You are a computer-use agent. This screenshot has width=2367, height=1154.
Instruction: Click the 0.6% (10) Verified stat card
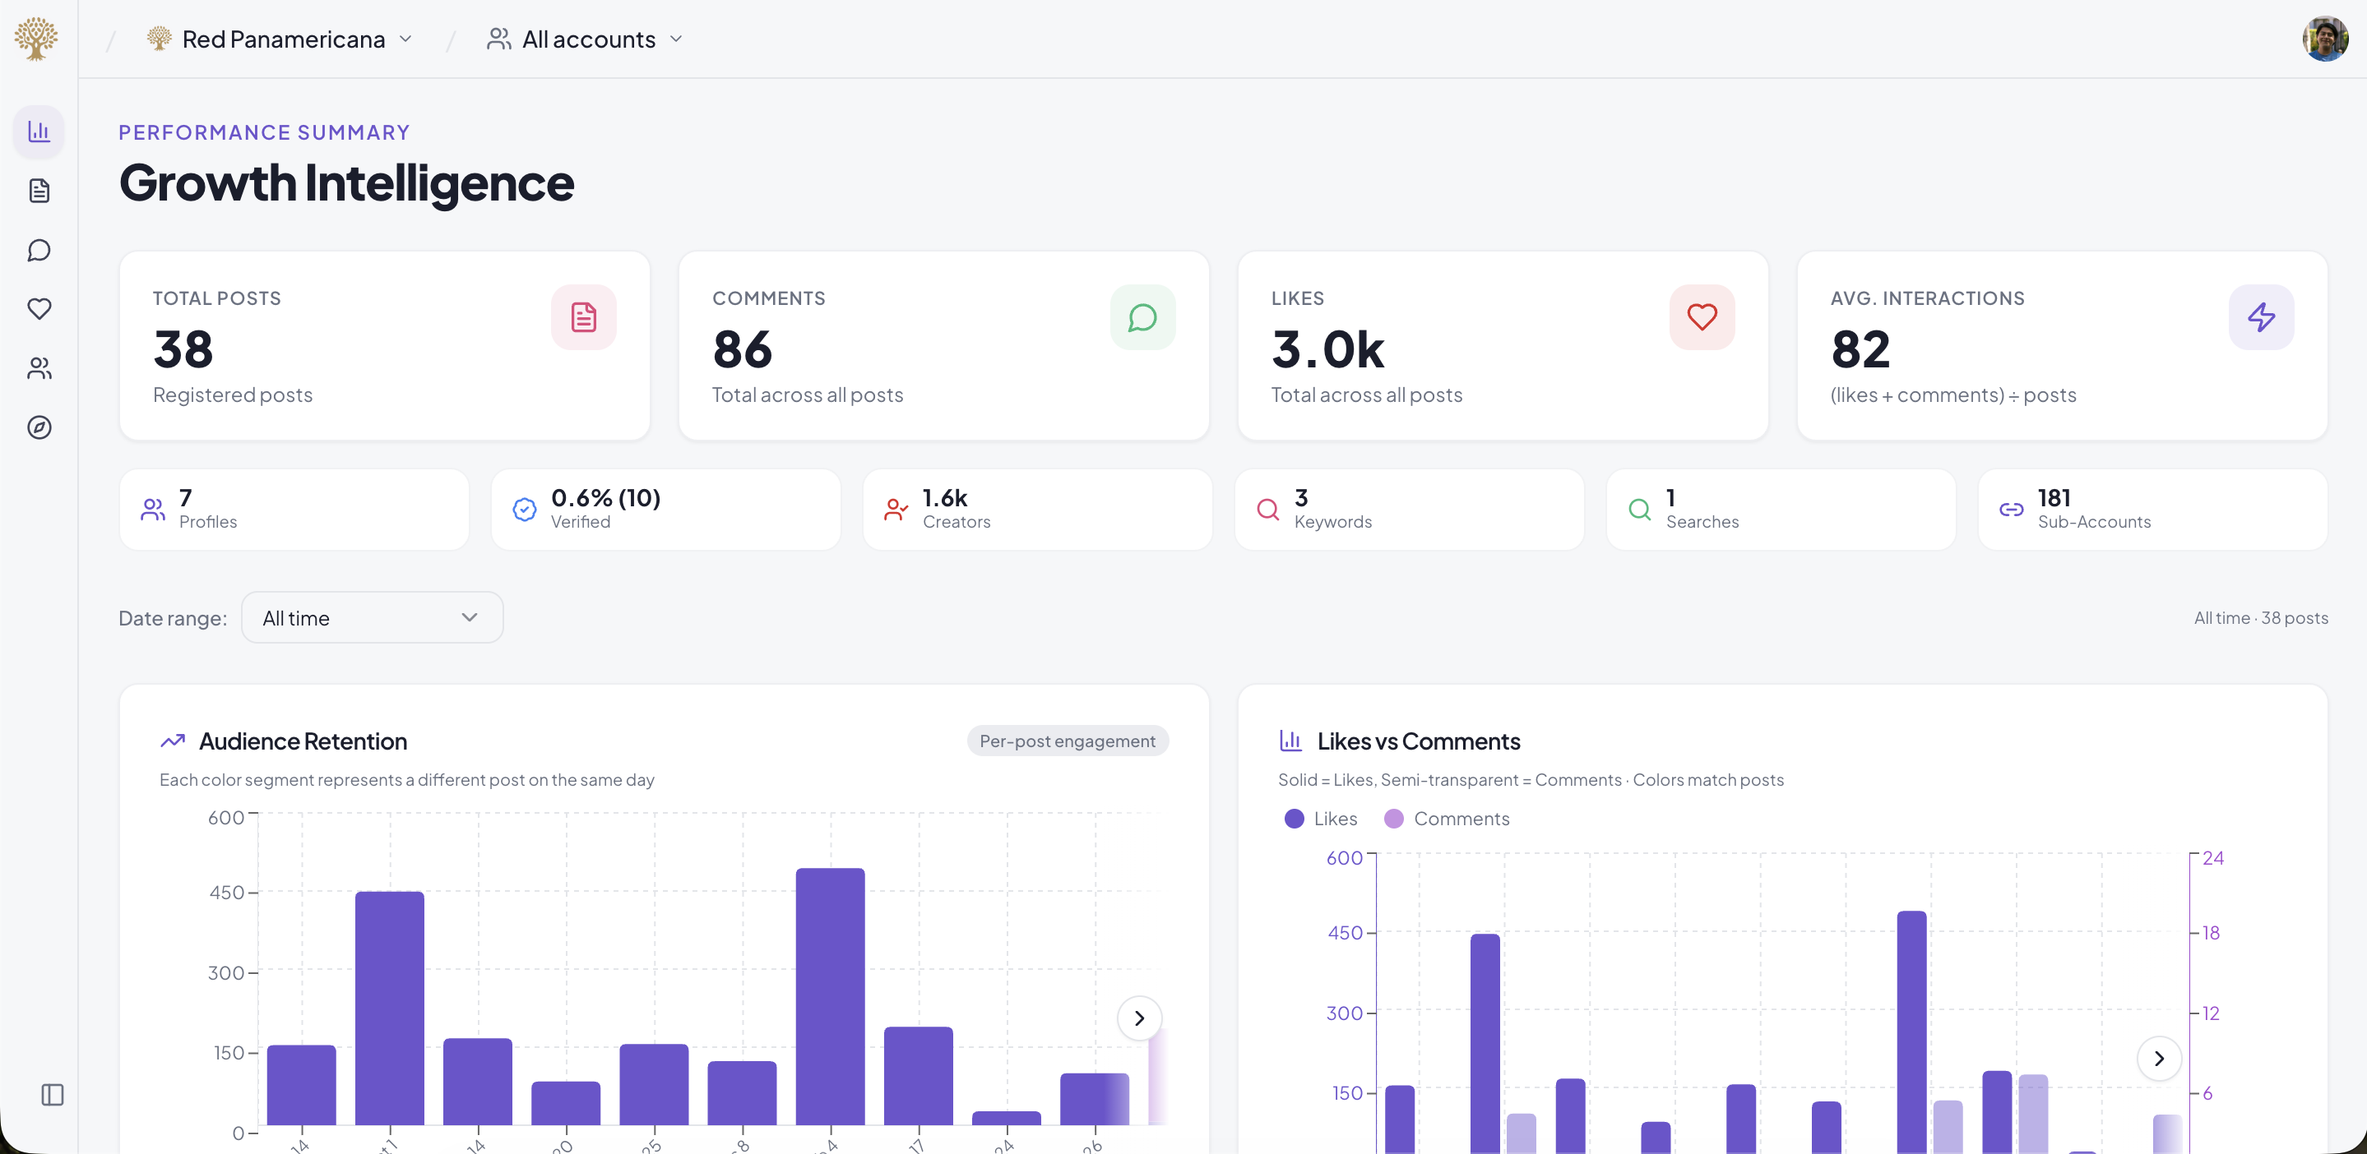[x=666, y=510]
